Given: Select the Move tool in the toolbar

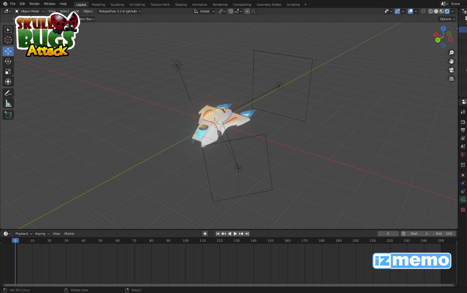Looking at the screenshot, I should (x=8, y=51).
